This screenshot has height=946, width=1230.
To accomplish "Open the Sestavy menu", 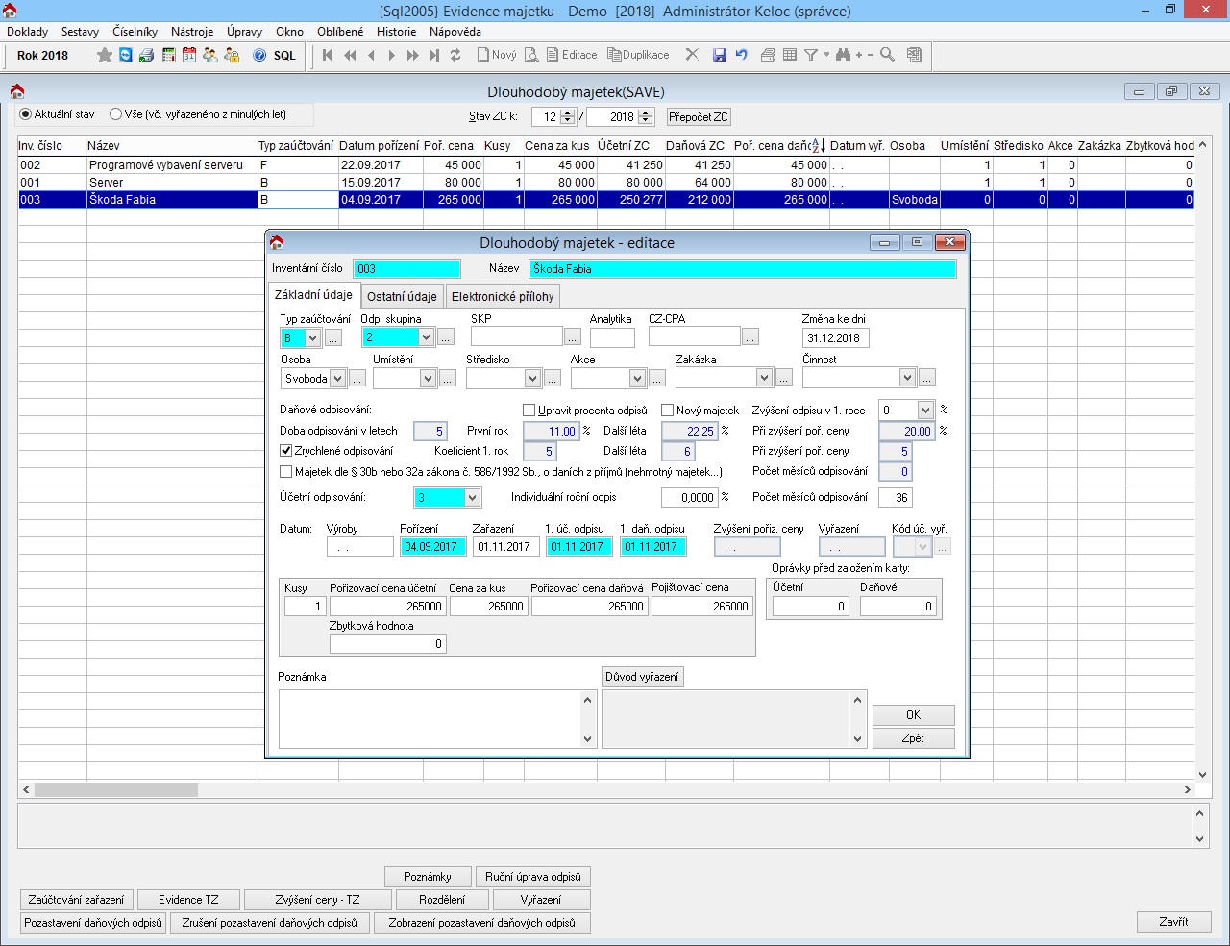I will 80,31.
